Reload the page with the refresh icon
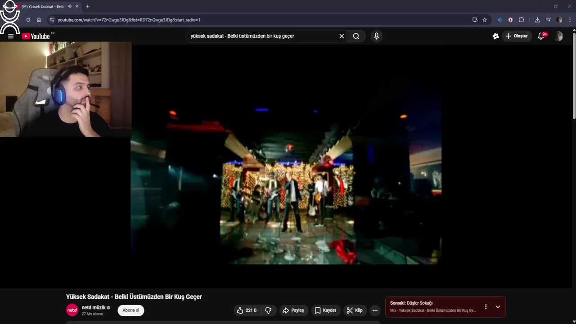This screenshot has height=324, width=576. [x=28, y=20]
